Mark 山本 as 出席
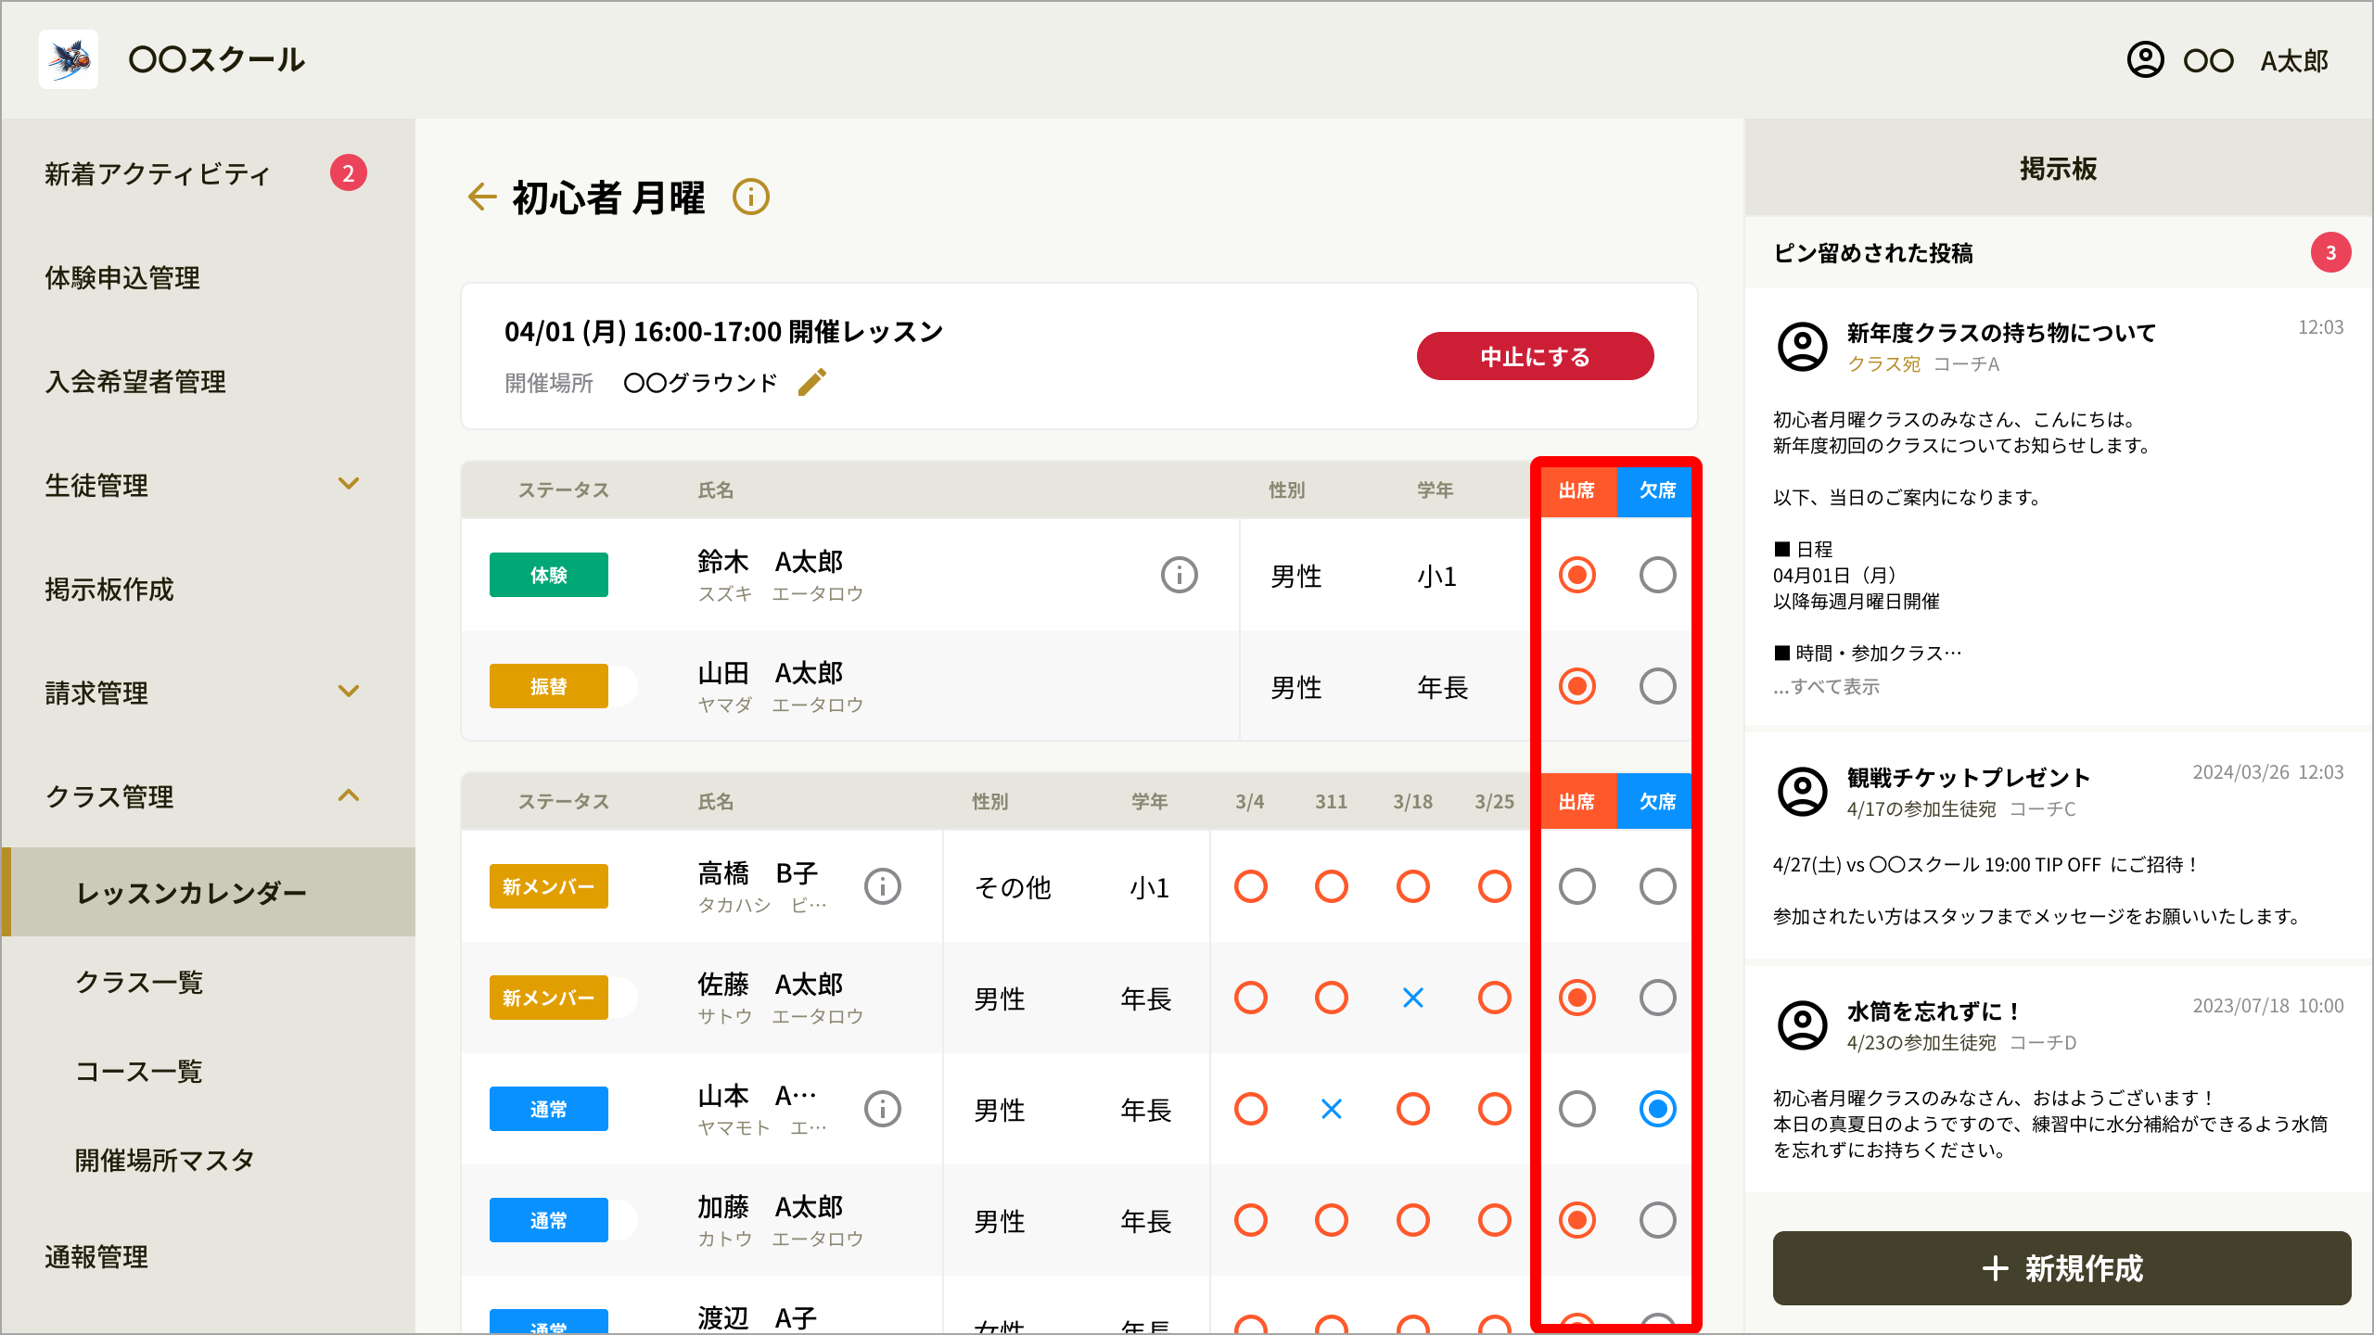Screen dimensions: 2374x1335 point(1576,1109)
